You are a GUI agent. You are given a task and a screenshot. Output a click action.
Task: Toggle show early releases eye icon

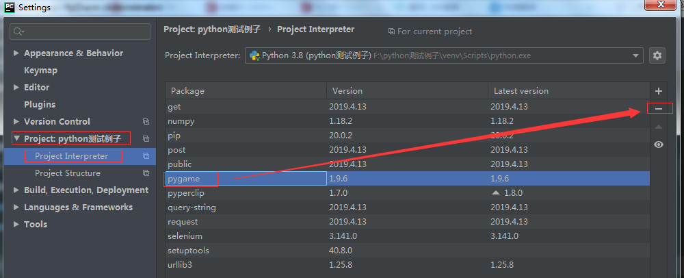point(659,144)
